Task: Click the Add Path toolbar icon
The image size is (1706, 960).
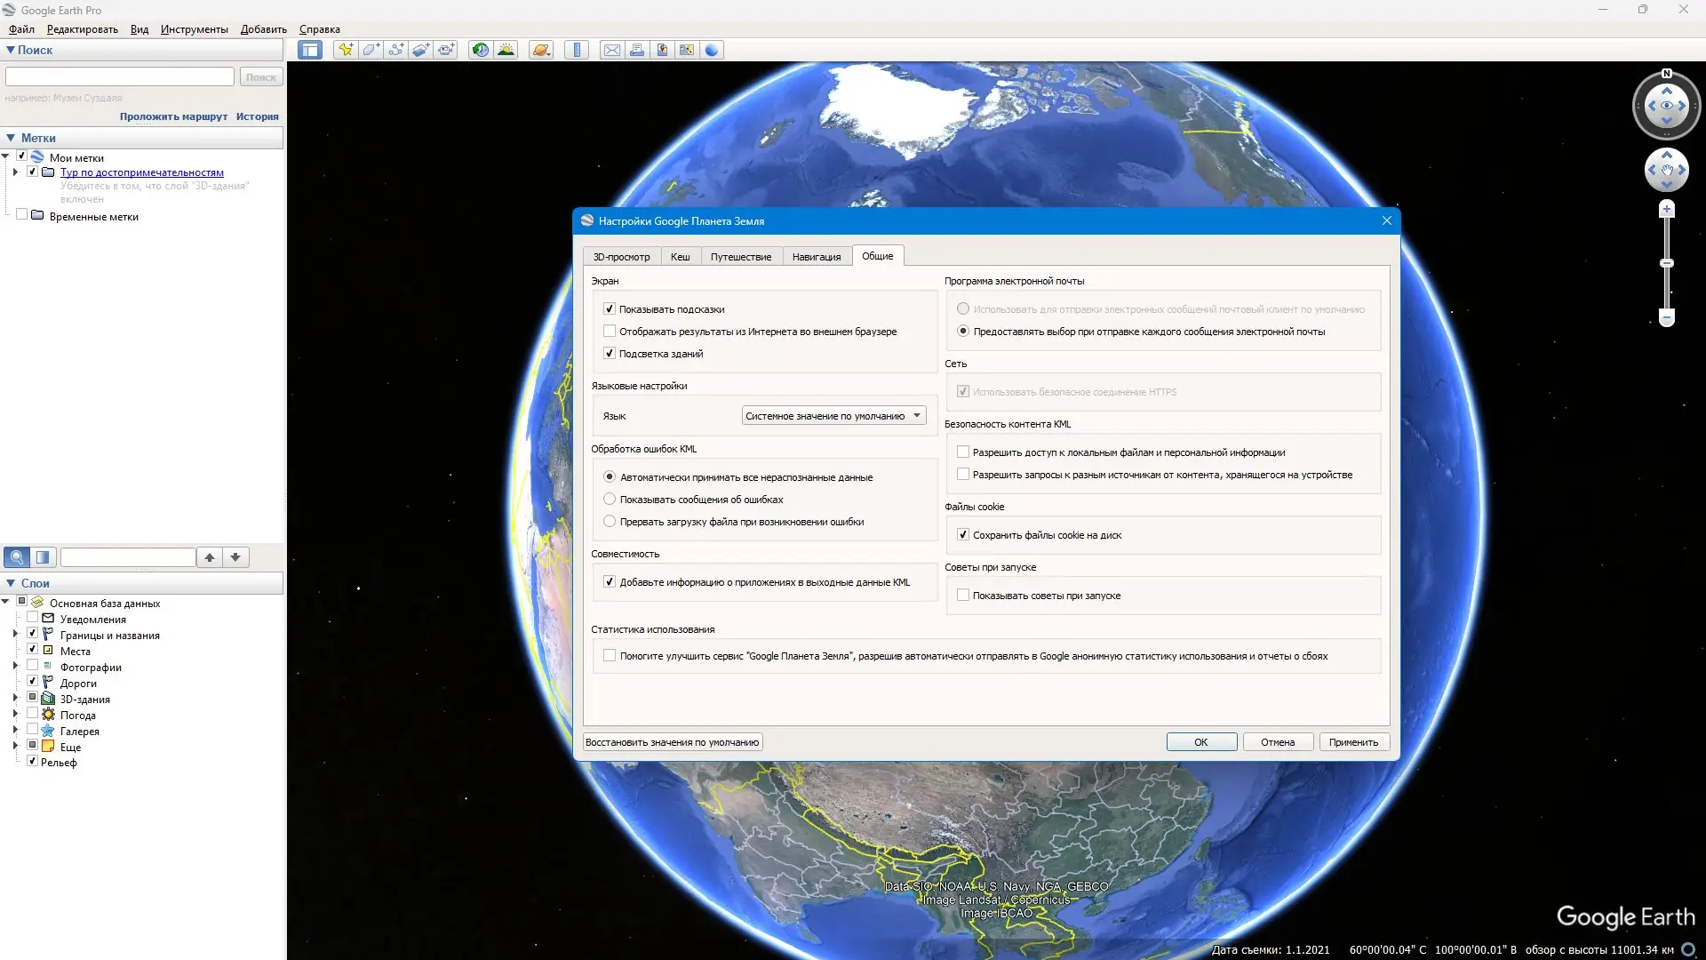Action: [395, 50]
